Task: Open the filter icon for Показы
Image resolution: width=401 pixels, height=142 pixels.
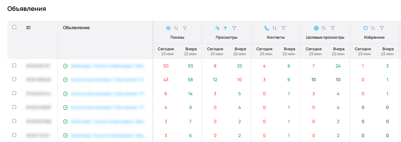Action: pyautogui.click(x=185, y=28)
